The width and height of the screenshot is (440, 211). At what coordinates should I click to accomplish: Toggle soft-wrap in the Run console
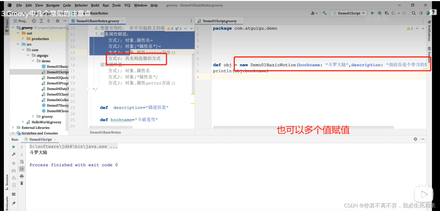[x=22, y=162]
